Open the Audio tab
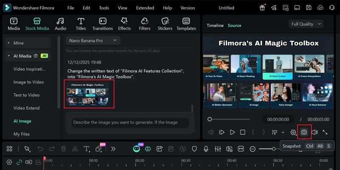Image resolution: width=340 pixels, height=170 pixels. [x=60, y=24]
